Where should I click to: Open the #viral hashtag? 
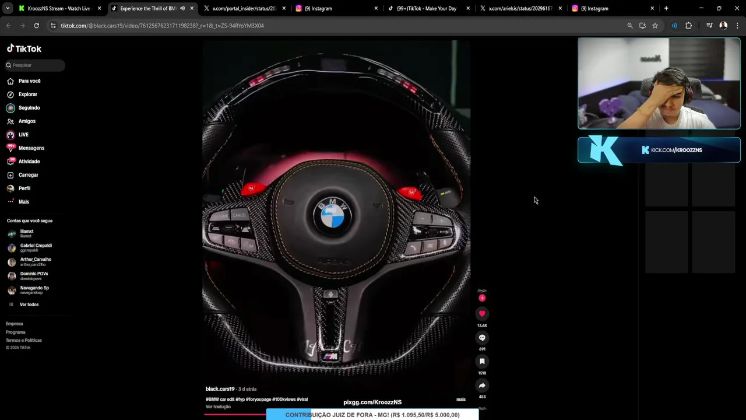302,400
